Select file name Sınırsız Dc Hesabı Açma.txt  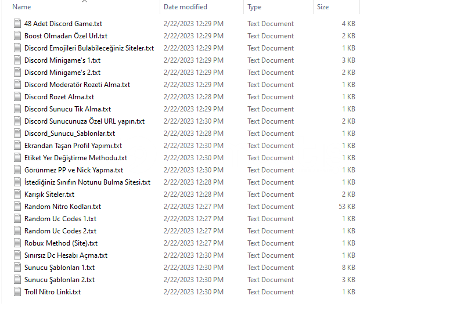[x=66, y=255]
